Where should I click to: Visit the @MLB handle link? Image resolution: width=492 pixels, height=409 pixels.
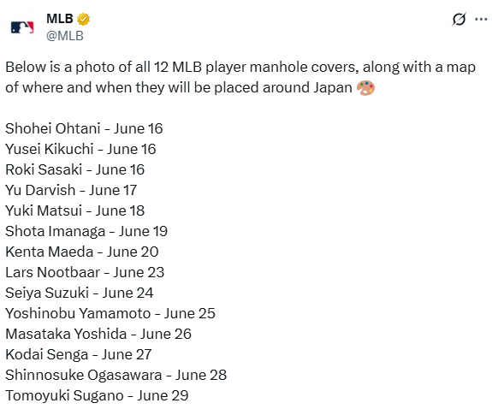(65, 36)
